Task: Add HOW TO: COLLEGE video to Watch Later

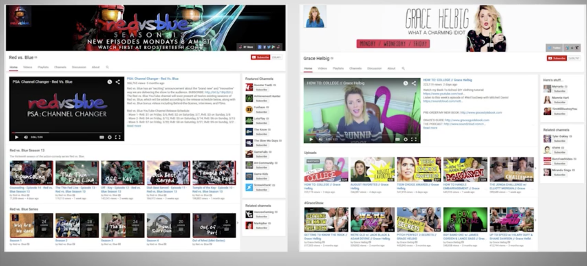Action: click(405, 83)
